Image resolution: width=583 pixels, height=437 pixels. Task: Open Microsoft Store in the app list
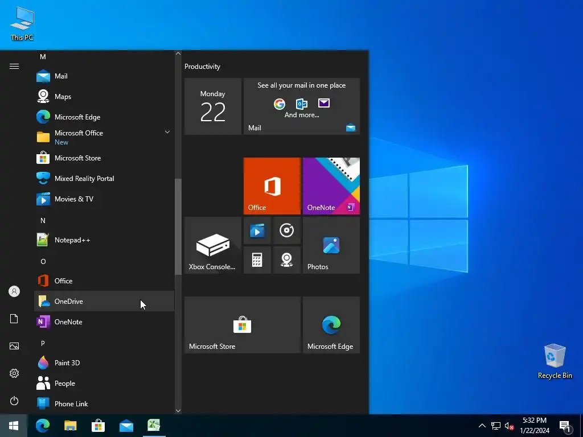click(x=104, y=158)
